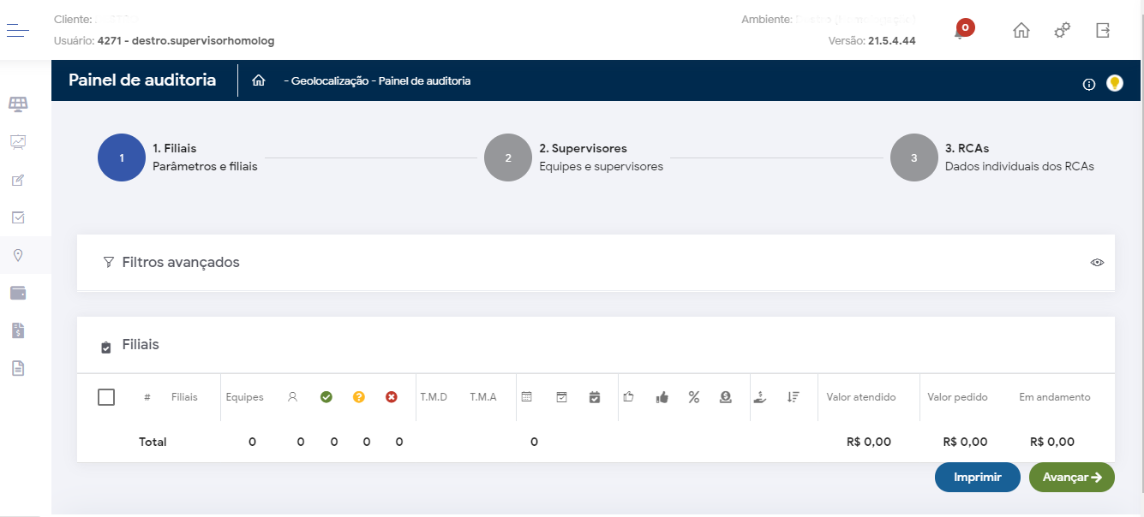Click the red X column icon
The height and width of the screenshot is (517, 1144).
pos(392,397)
